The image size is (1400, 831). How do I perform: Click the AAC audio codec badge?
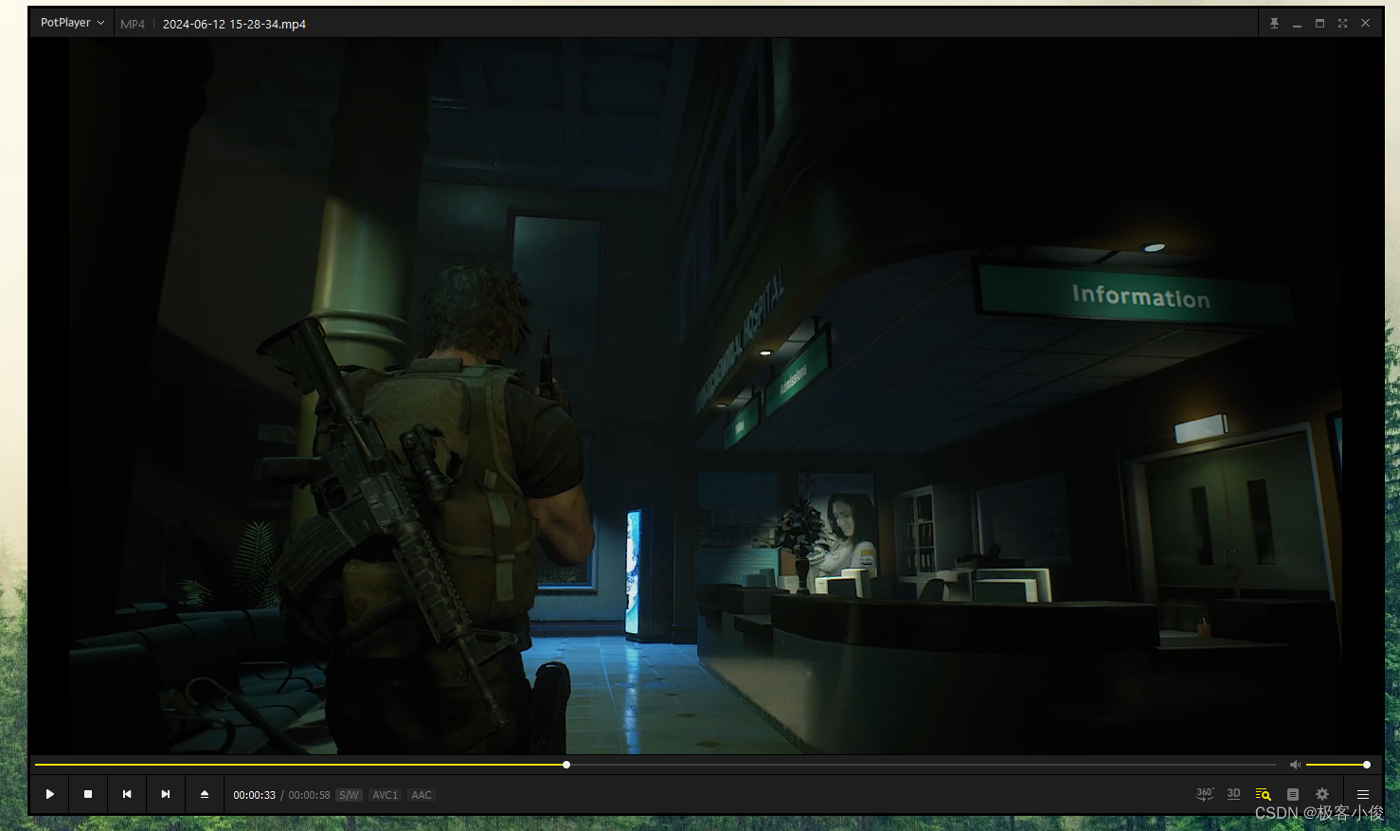pos(422,795)
